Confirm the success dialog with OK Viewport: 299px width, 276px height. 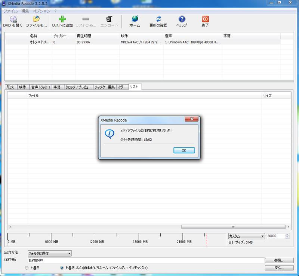click(x=184, y=150)
